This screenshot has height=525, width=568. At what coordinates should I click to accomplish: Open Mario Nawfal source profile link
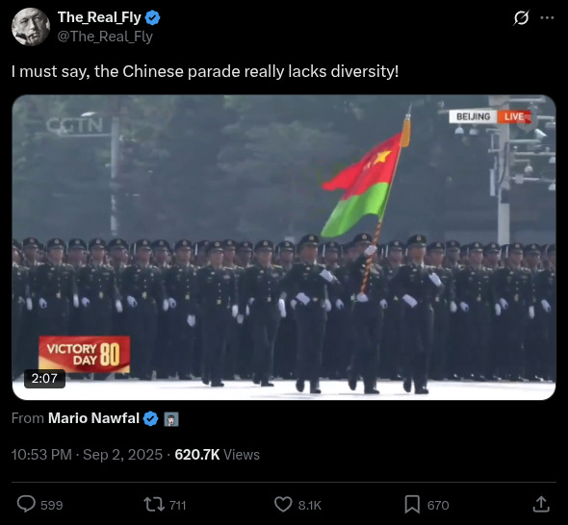click(93, 418)
